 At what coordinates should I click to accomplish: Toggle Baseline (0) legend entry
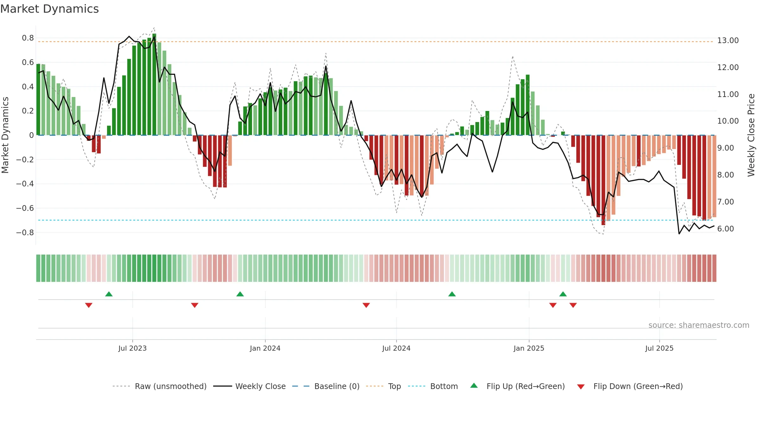326,386
